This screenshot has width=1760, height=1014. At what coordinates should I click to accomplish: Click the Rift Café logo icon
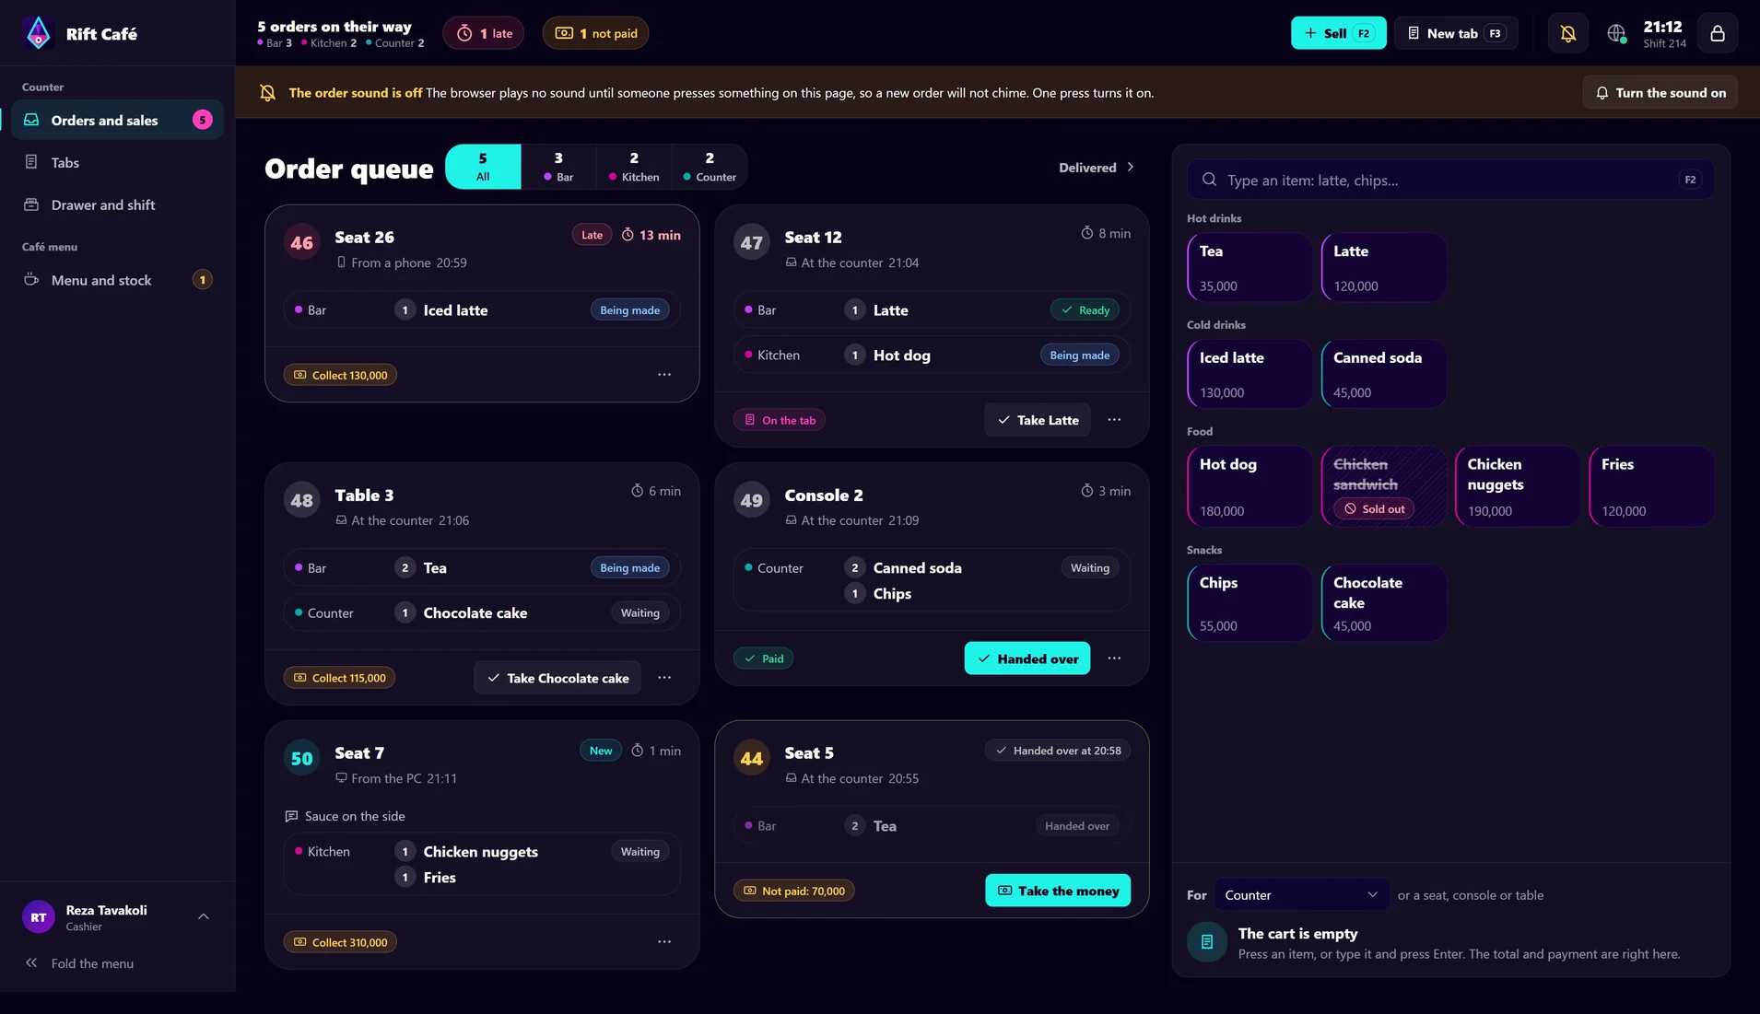click(38, 33)
